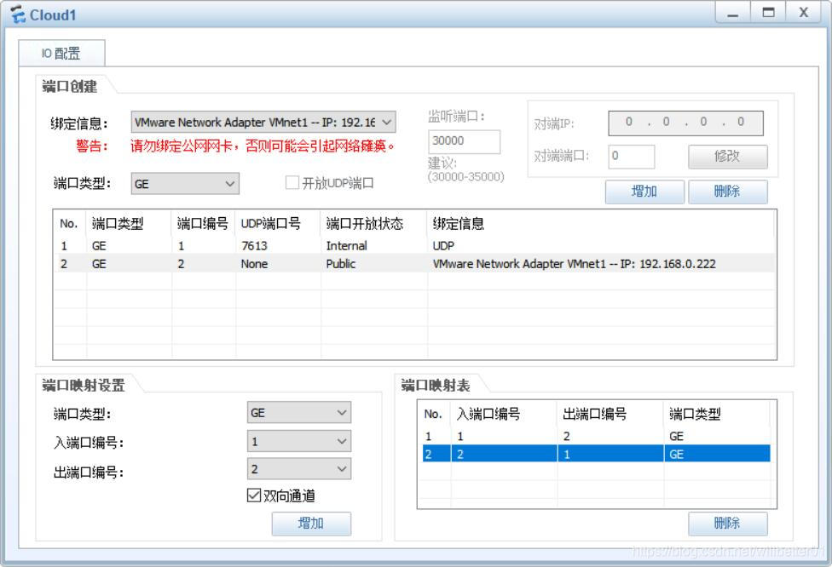The height and width of the screenshot is (567, 832).
Task: Click the 对端IP address field
Action: coord(685,123)
